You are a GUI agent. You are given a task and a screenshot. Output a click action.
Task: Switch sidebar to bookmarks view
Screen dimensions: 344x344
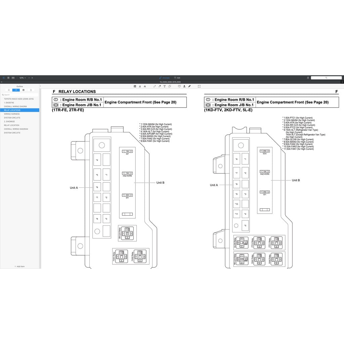point(9,90)
